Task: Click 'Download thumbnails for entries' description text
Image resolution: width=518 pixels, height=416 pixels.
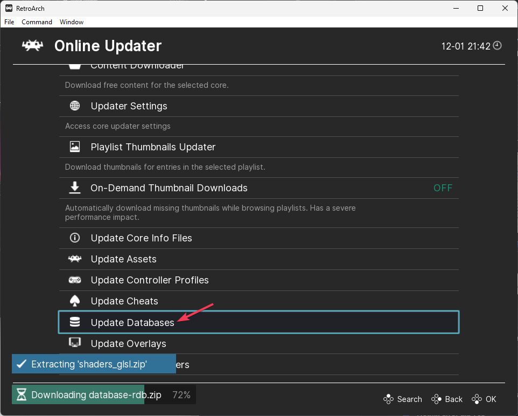Action: click(165, 167)
